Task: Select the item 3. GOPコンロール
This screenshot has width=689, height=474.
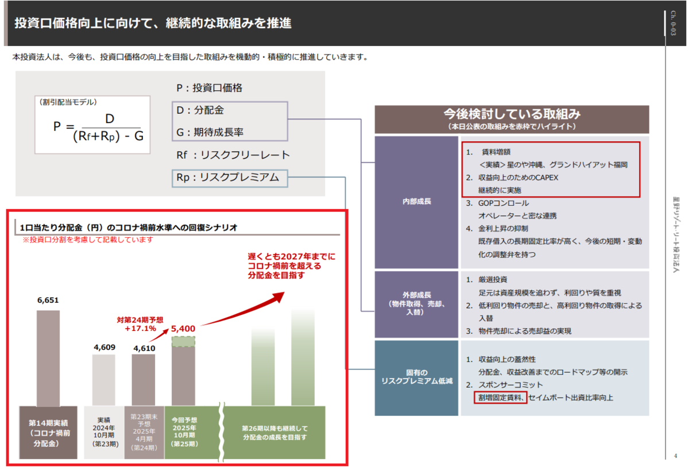Action: [x=497, y=203]
